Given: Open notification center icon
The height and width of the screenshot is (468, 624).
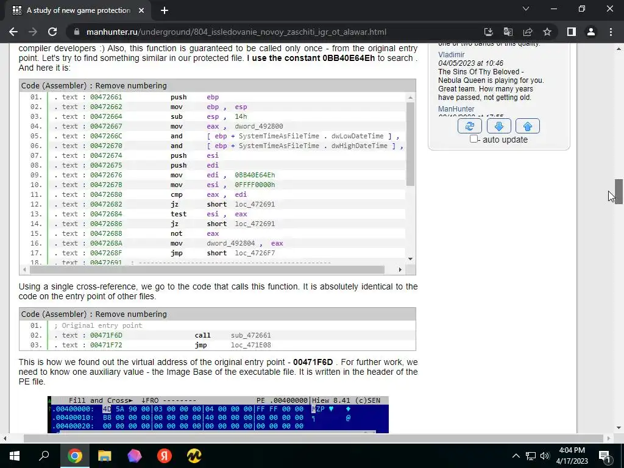Looking at the screenshot, I should (604, 456).
